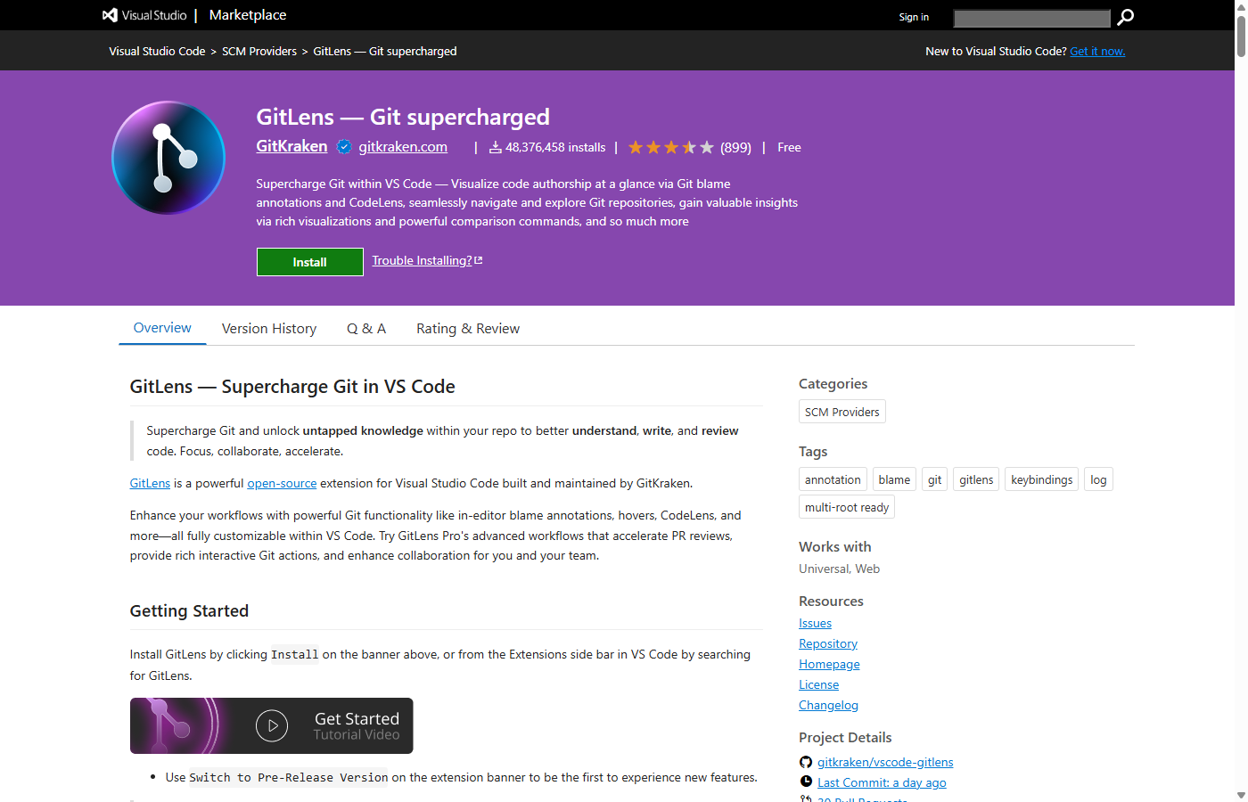Viewport: 1248px width, 802px height.
Task: Switch to the Version History tab
Action: pos(269,328)
